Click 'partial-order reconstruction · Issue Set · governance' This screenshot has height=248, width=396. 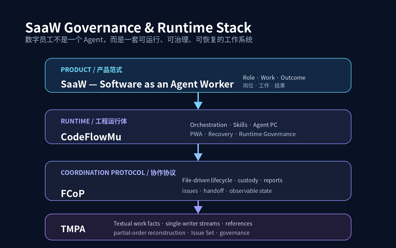pos(182,233)
